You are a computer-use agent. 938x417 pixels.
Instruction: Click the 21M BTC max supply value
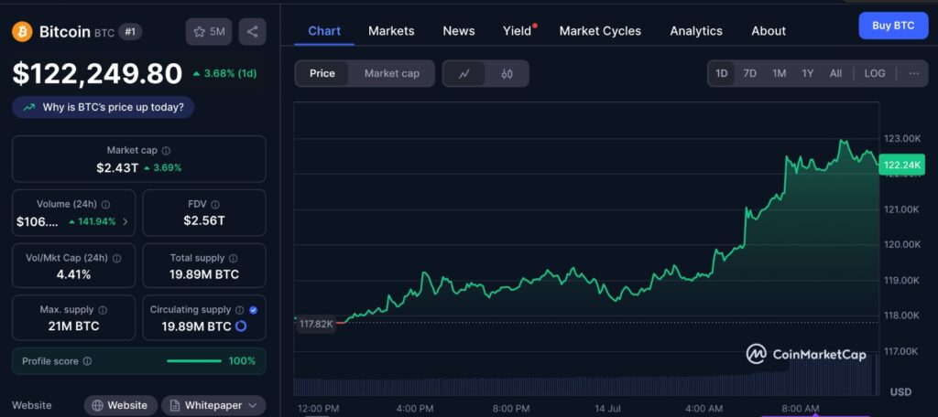click(73, 326)
